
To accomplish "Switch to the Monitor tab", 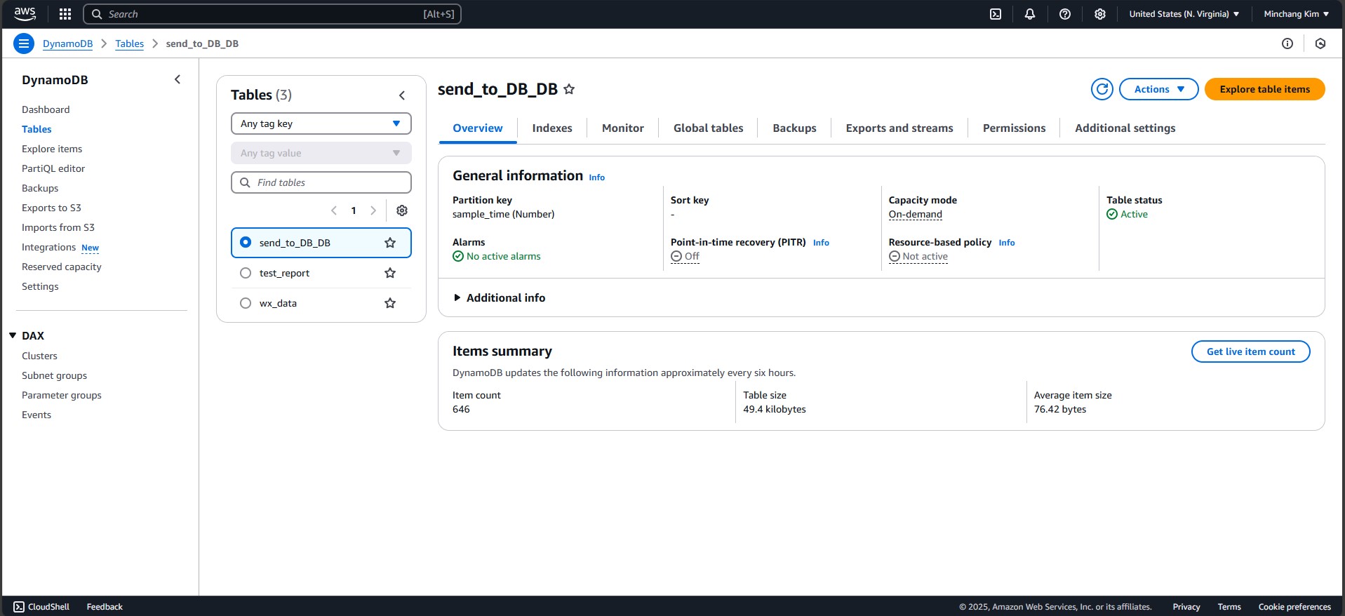I will [623, 128].
